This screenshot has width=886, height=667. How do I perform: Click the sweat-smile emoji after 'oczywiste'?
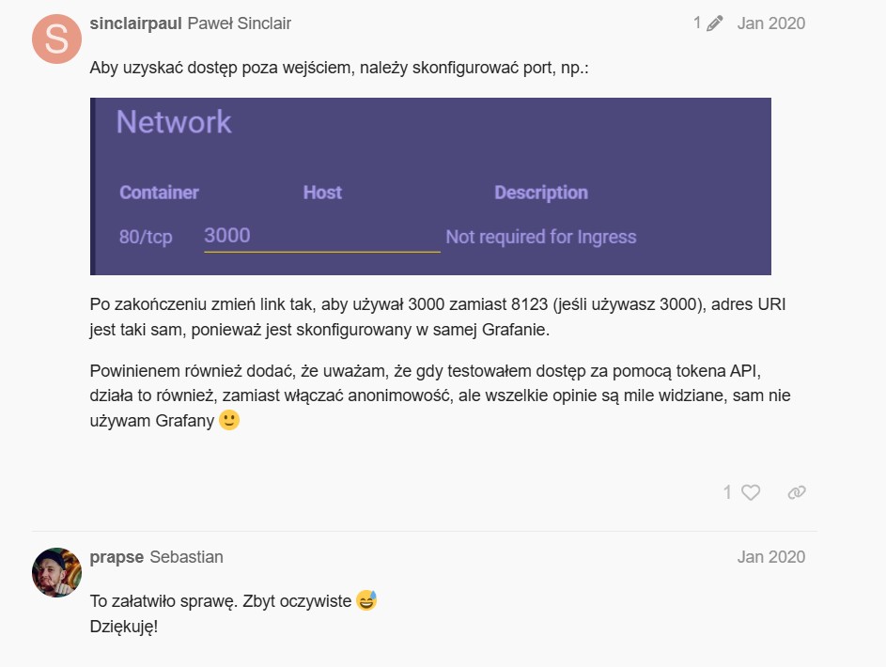click(366, 600)
